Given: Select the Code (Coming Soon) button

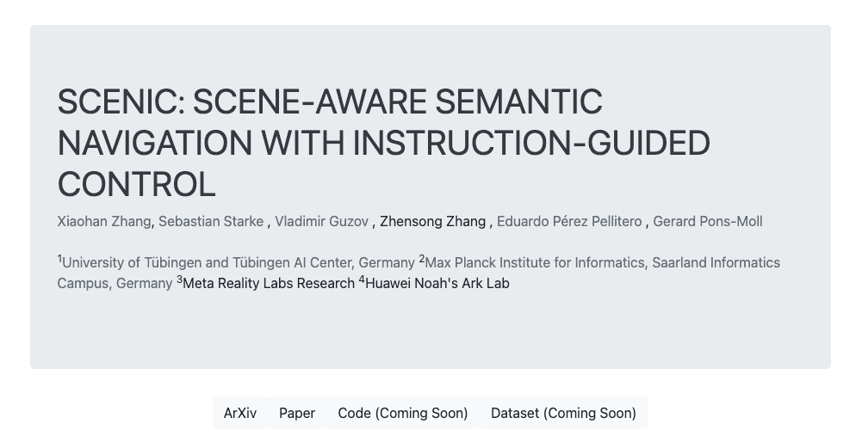Looking at the screenshot, I should [403, 413].
